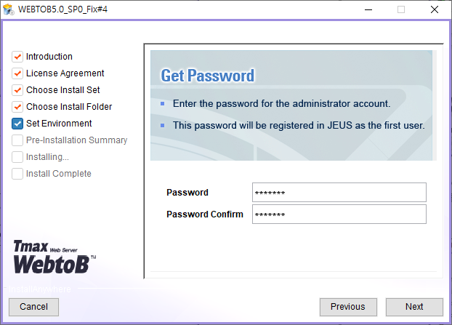Viewport: 452px width, 325px height.
Task: Click the Get Password heading
Action: pyautogui.click(x=208, y=76)
